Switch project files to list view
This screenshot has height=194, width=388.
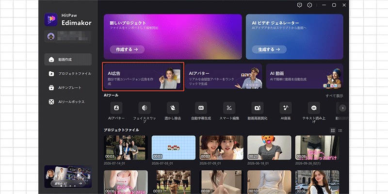(x=340, y=130)
